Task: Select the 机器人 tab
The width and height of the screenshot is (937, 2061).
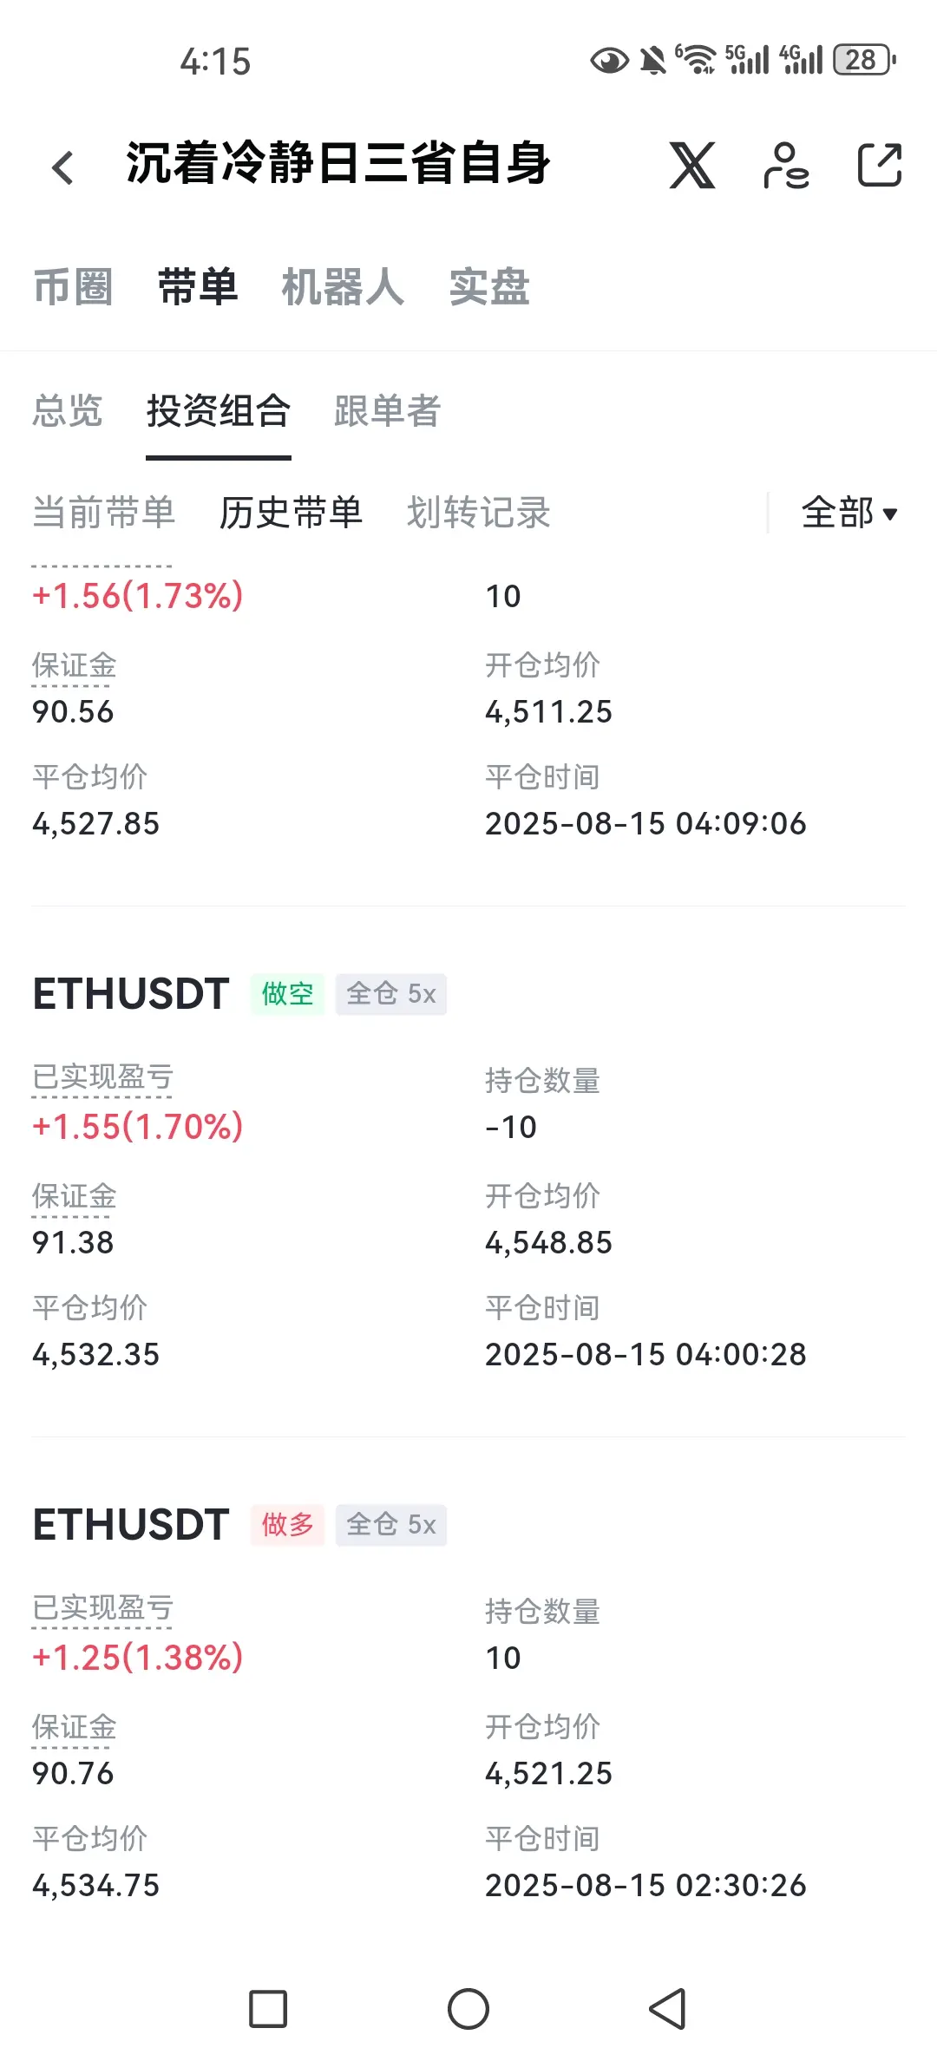Action: click(343, 287)
